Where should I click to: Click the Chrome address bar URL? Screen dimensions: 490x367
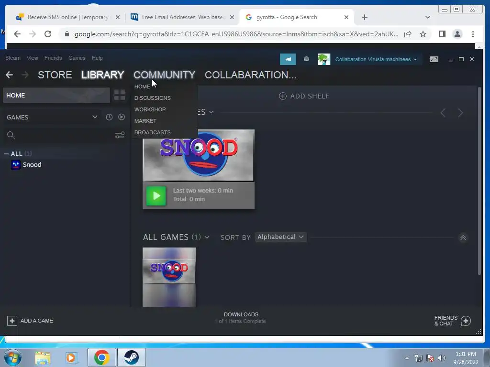pos(236,34)
